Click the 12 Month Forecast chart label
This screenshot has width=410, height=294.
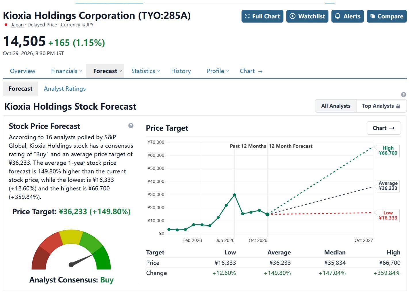click(291, 146)
